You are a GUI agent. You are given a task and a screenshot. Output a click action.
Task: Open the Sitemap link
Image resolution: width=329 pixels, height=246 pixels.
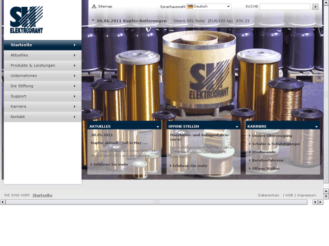[x=105, y=6]
